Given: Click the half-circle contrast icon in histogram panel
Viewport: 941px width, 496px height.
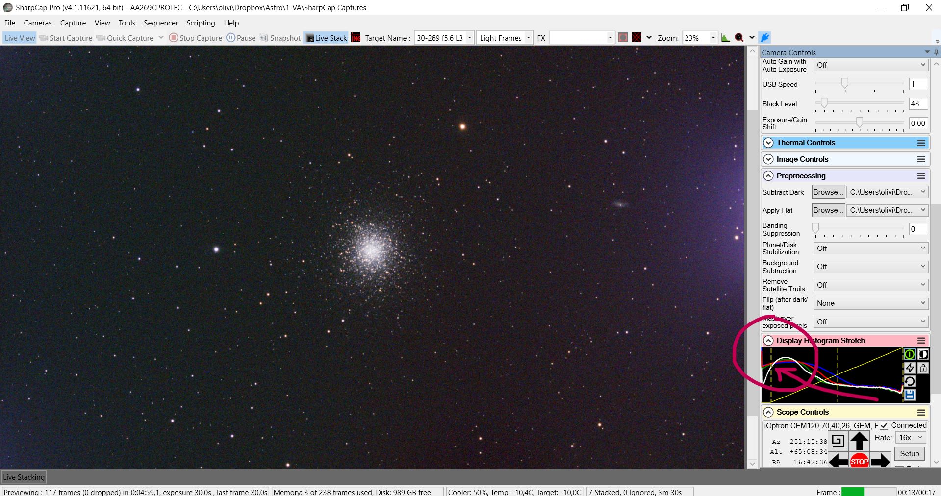Looking at the screenshot, I should click(x=923, y=354).
